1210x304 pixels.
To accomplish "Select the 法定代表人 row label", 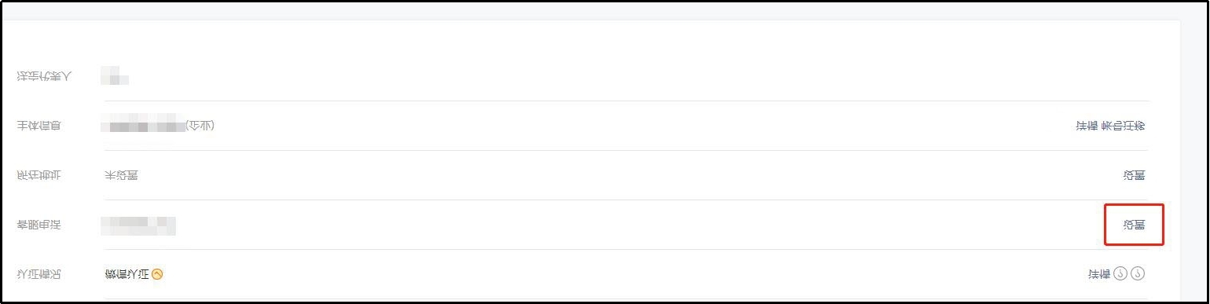I will [44, 77].
